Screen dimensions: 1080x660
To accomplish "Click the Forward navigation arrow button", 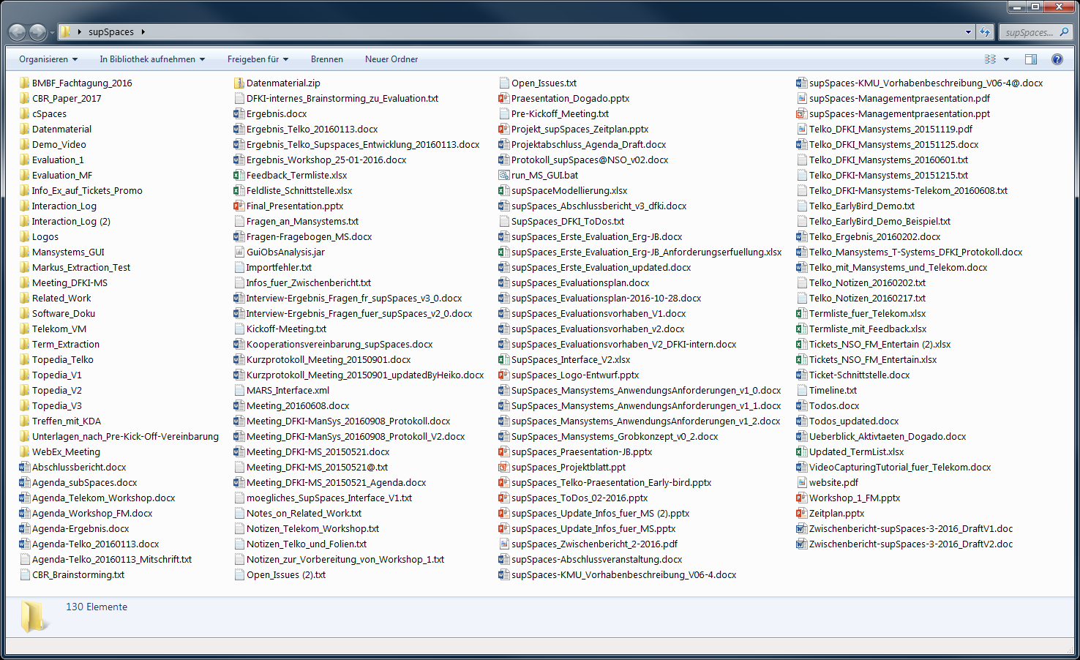I will 37,32.
